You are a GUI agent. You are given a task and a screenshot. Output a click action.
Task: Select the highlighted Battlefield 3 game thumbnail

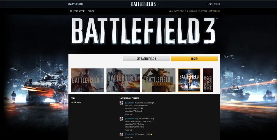pos(189,80)
